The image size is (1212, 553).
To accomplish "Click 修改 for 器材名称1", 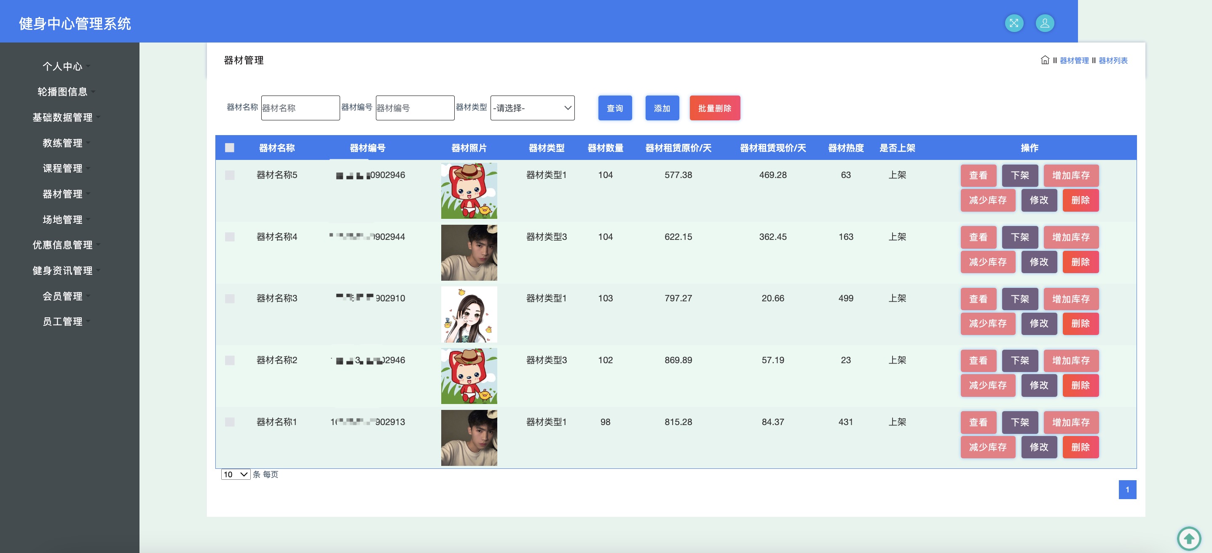I will click(1039, 447).
